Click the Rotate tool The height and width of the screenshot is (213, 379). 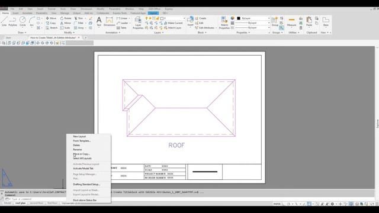pos(66,18)
